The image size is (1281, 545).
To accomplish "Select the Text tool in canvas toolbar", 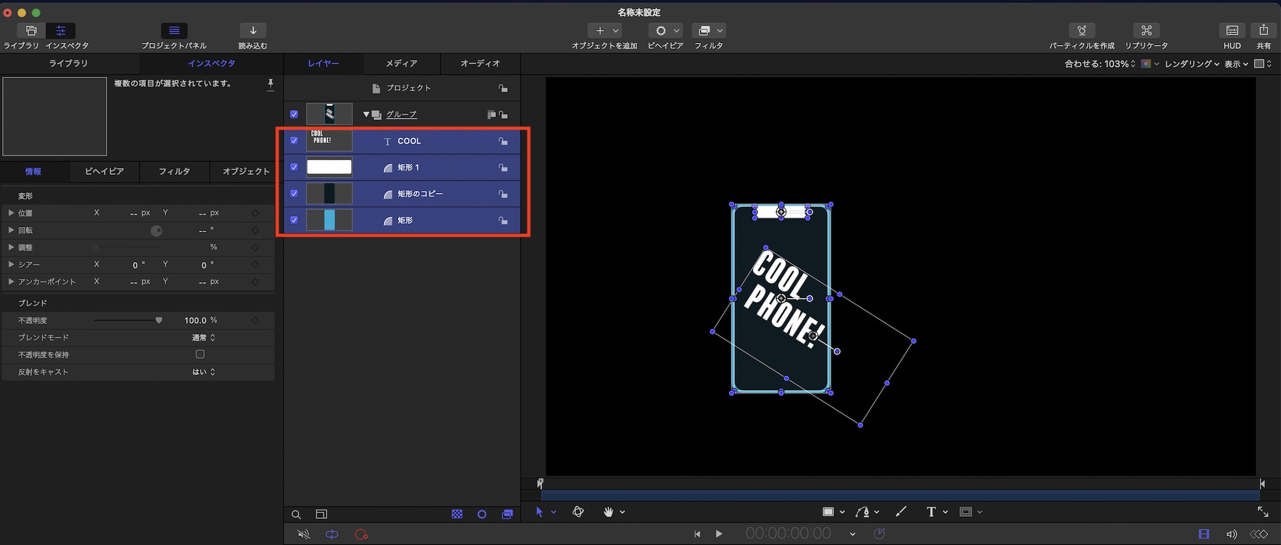I will pos(931,512).
